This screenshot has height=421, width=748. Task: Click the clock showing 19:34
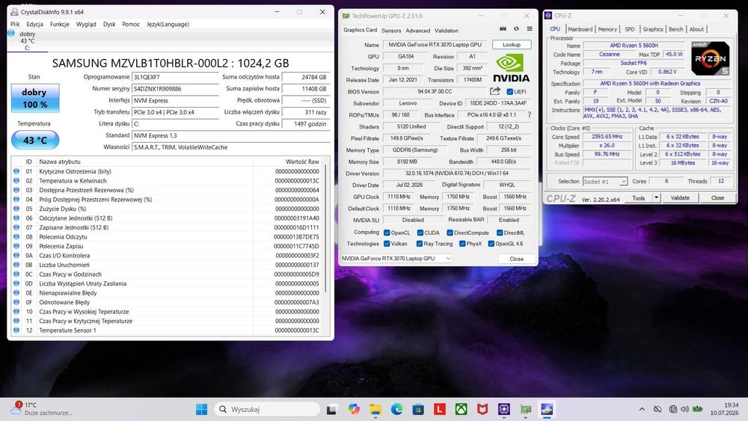[731, 405]
